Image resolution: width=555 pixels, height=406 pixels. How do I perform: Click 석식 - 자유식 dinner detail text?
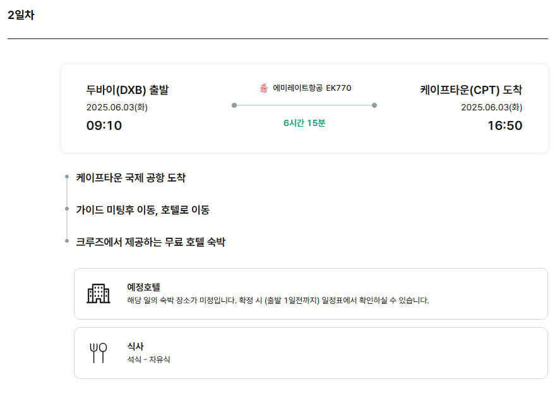coord(148,359)
